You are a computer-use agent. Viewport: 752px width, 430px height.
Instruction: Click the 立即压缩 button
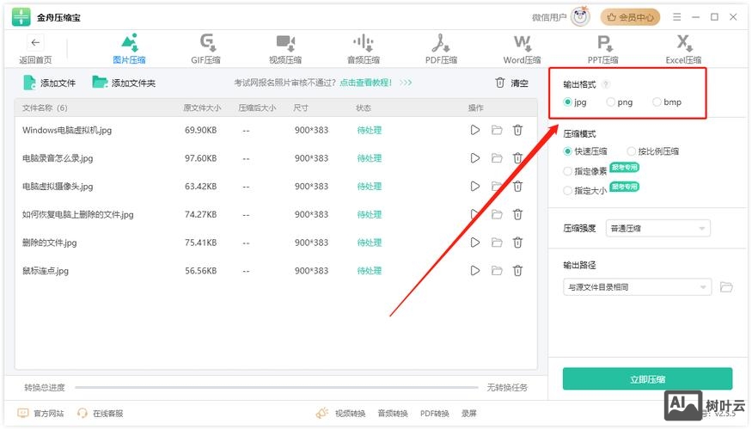(647, 379)
